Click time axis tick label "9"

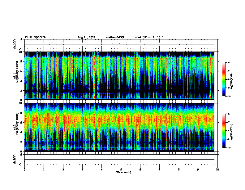pyautogui.click(x=198, y=169)
